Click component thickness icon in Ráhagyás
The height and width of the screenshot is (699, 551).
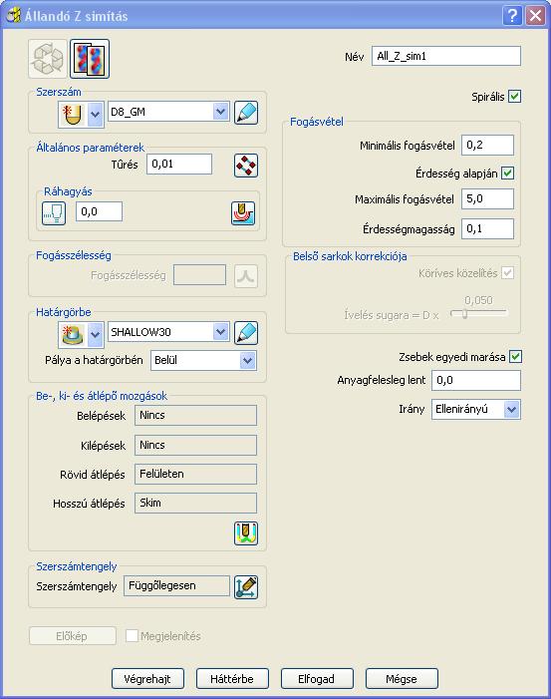coord(243,213)
